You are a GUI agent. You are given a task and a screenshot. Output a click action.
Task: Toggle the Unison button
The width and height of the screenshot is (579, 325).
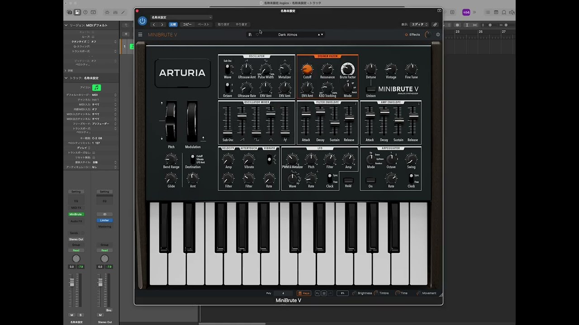coord(371,89)
